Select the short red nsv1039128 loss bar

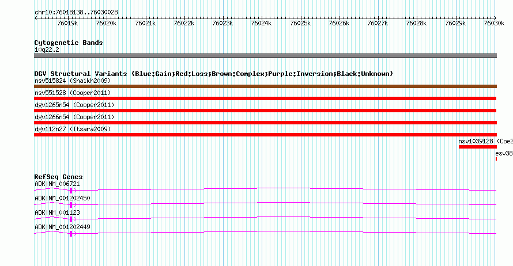pos(478,147)
